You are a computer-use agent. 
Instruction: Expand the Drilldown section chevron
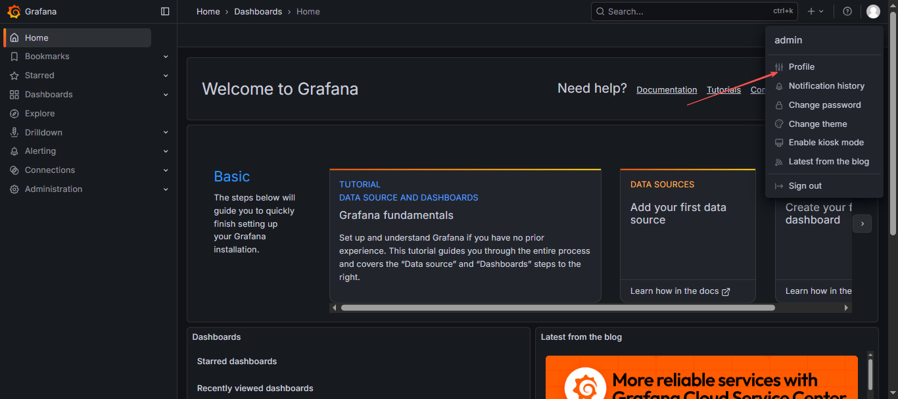tap(166, 133)
